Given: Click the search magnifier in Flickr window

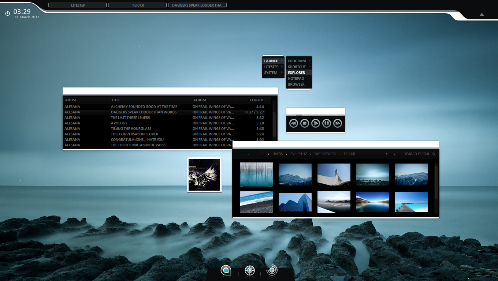Looking at the screenshot, I should pos(434,154).
